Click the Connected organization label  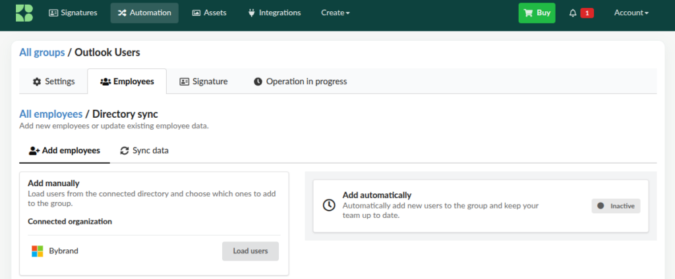[70, 221]
